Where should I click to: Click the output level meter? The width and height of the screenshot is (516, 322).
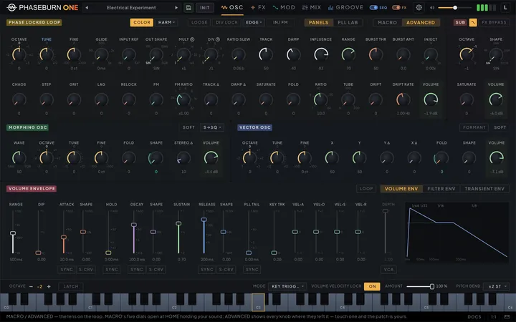487,8
